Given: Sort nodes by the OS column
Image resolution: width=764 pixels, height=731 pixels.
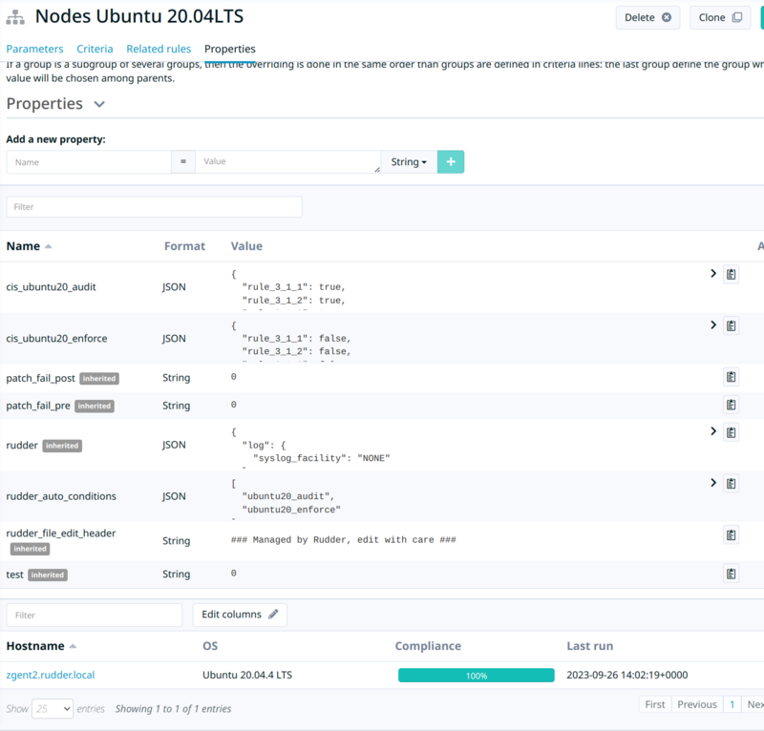Looking at the screenshot, I should 210,646.
